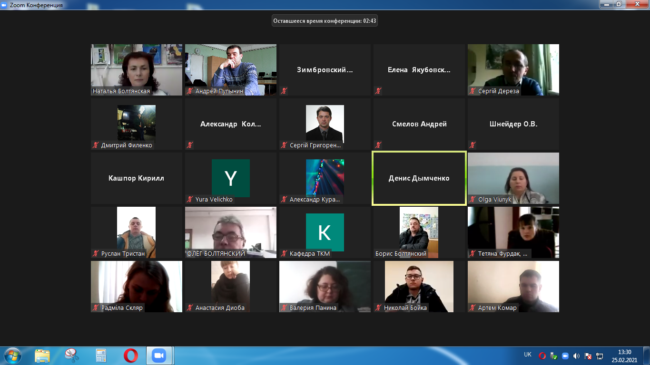Select ОЛЕГ БОЛТЯНСКИЙ's video tile

(x=231, y=232)
